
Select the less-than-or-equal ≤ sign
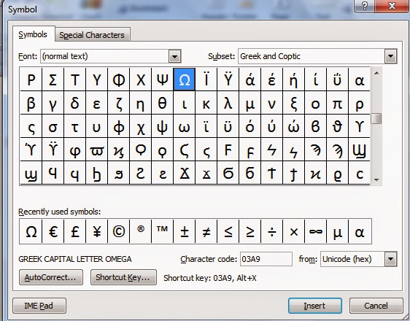pos(228,231)
